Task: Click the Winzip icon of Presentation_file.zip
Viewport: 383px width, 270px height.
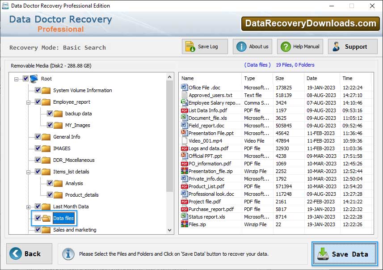Action: [x=185, y=171]
